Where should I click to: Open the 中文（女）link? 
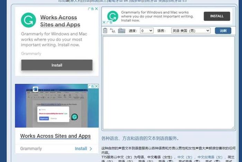coord(185,157)
